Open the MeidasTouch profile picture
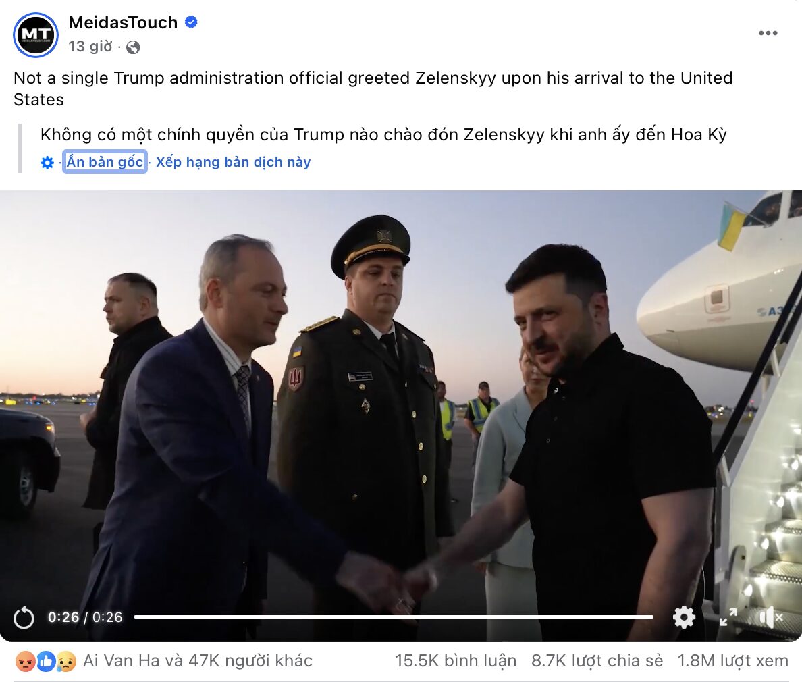Viewport: 802px width, 682px height. [x=35, y=35]
